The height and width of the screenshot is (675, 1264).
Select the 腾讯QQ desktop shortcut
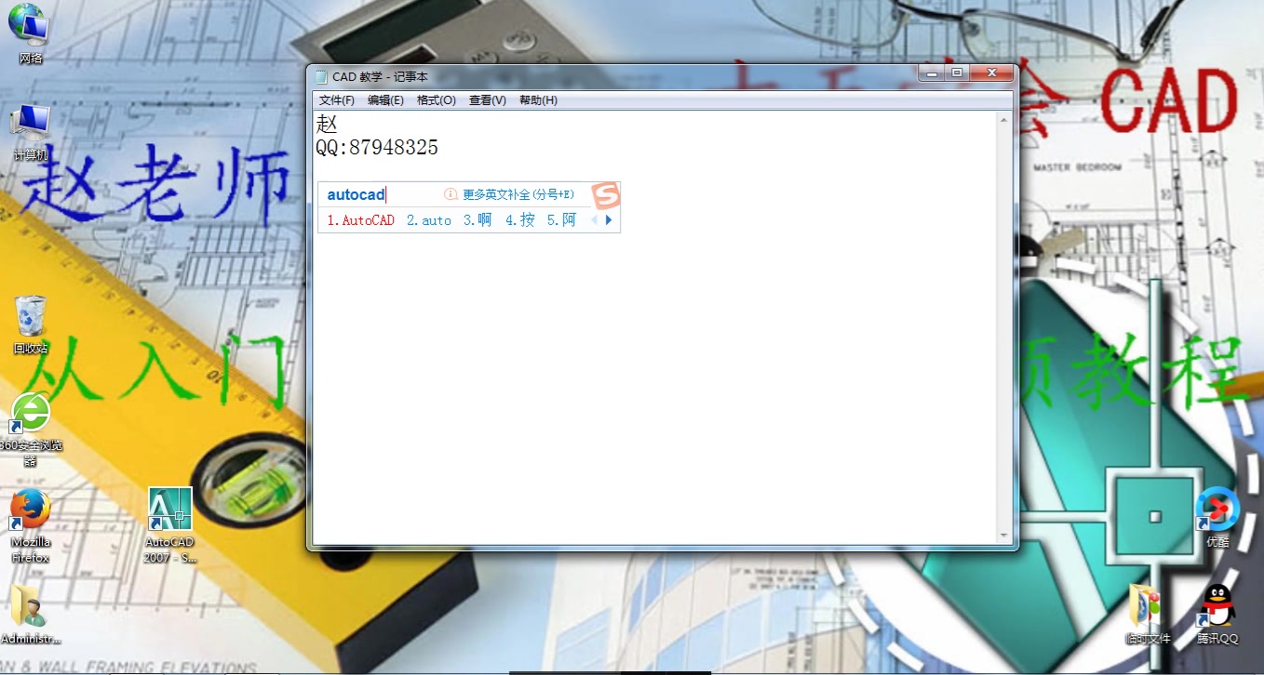[x=1217, y=615]
